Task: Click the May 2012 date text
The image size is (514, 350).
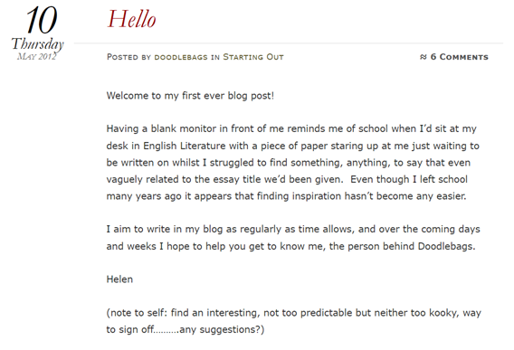Action: coord(37,56)
